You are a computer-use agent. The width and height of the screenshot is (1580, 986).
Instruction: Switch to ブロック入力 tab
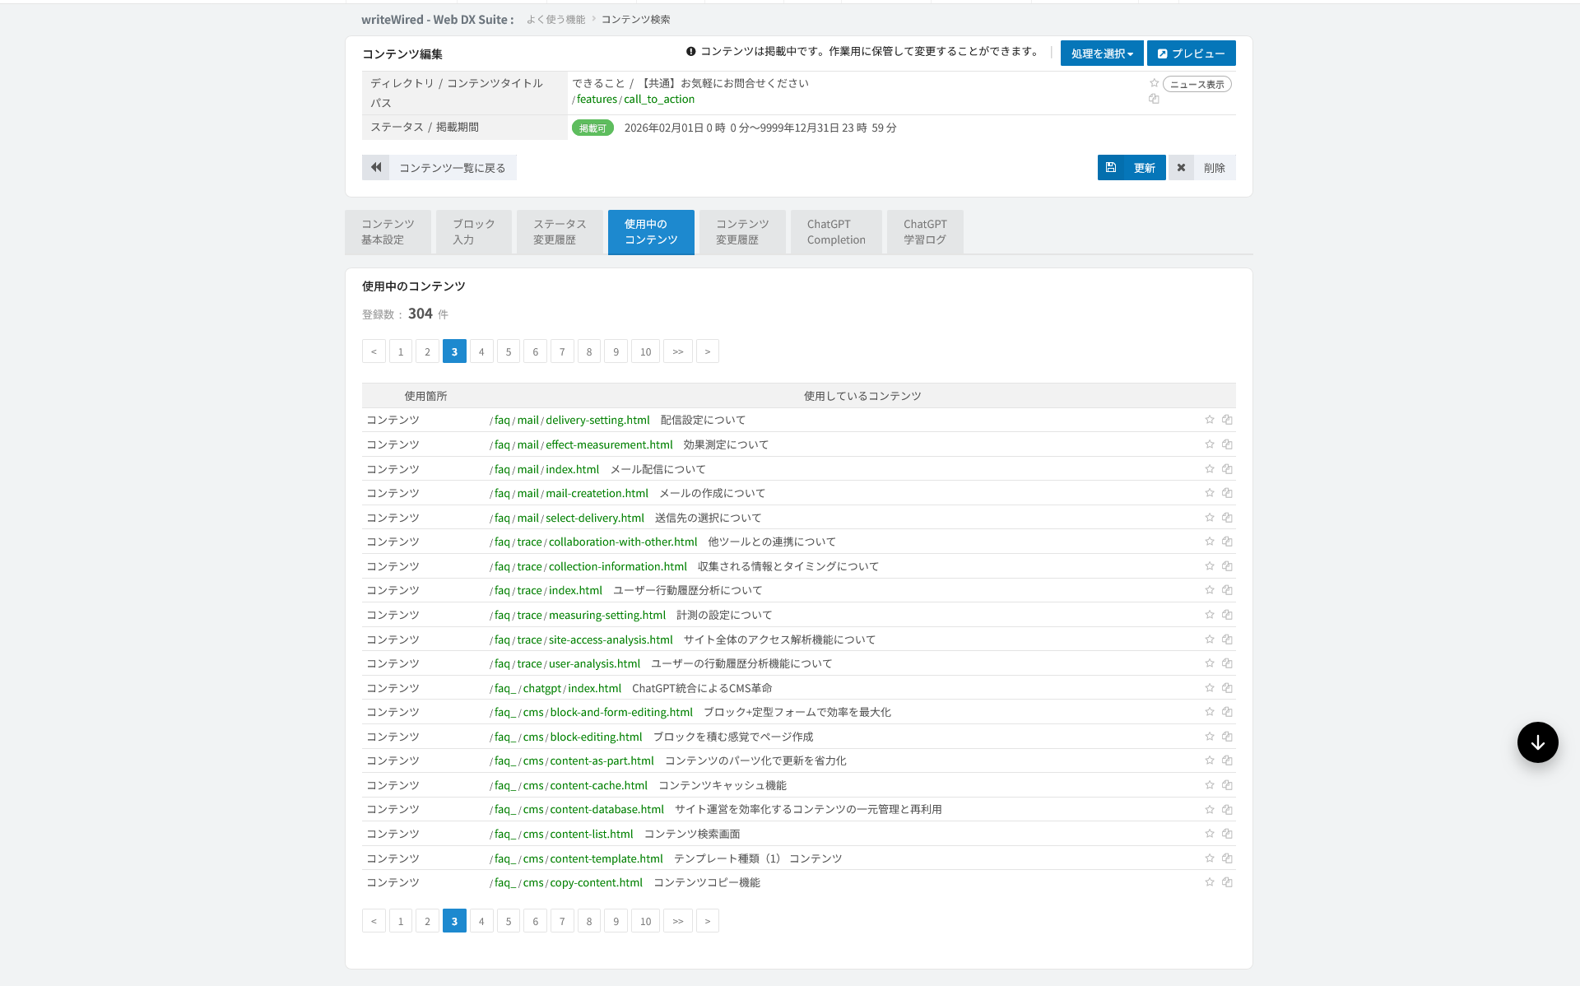pos(474,232)
